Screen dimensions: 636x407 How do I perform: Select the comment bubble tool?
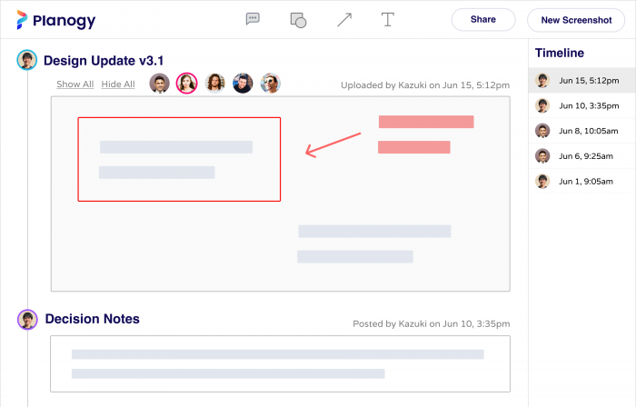coord(253,19)
